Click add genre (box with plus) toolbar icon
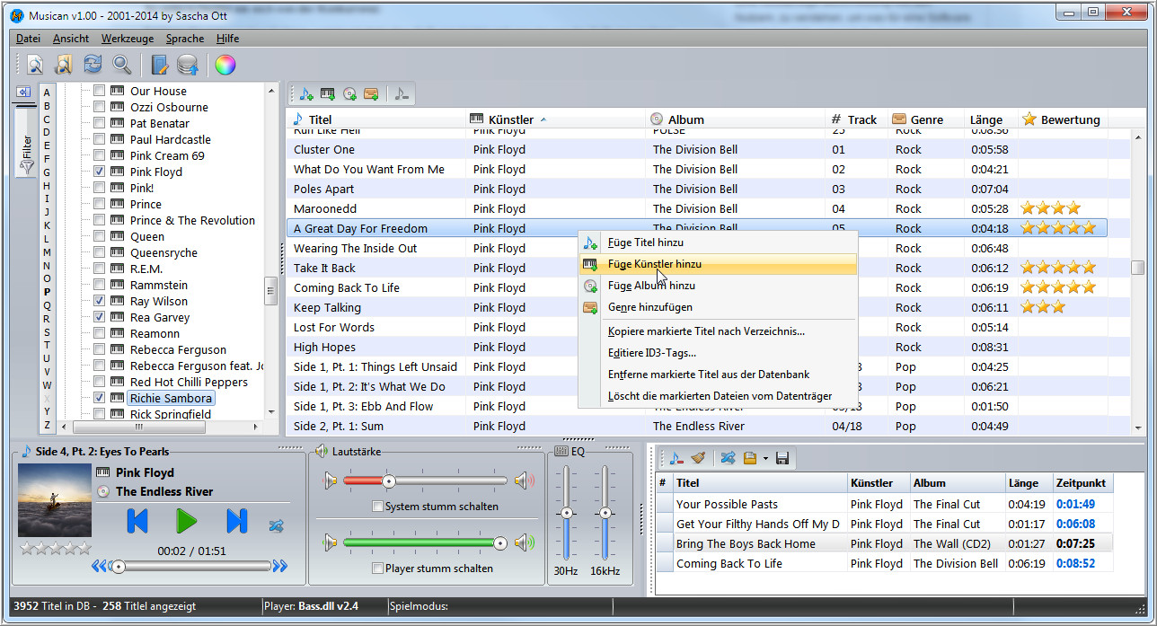 click(x=371, y=94)
